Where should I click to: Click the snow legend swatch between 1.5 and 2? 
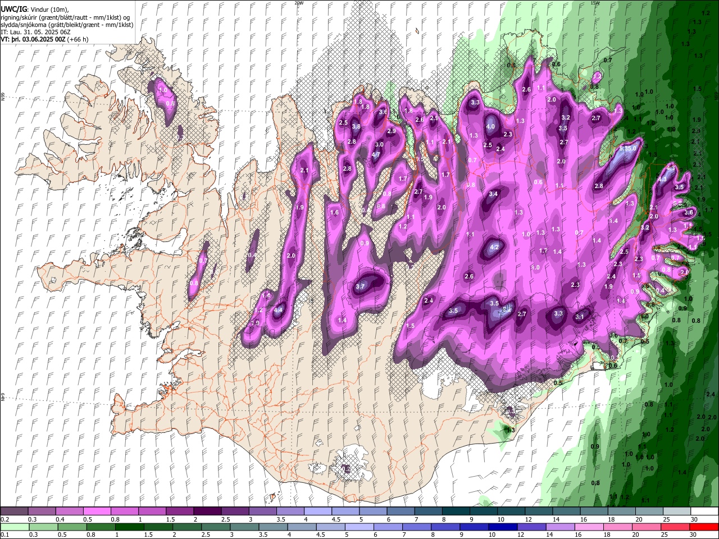(x=179, y=511)
